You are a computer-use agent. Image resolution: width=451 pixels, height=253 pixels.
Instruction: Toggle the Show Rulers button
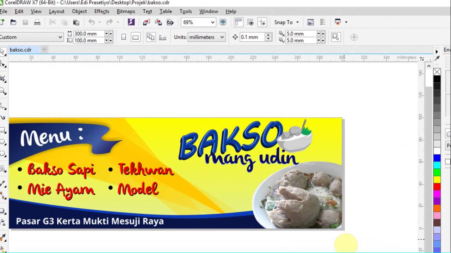pos(239,22)
